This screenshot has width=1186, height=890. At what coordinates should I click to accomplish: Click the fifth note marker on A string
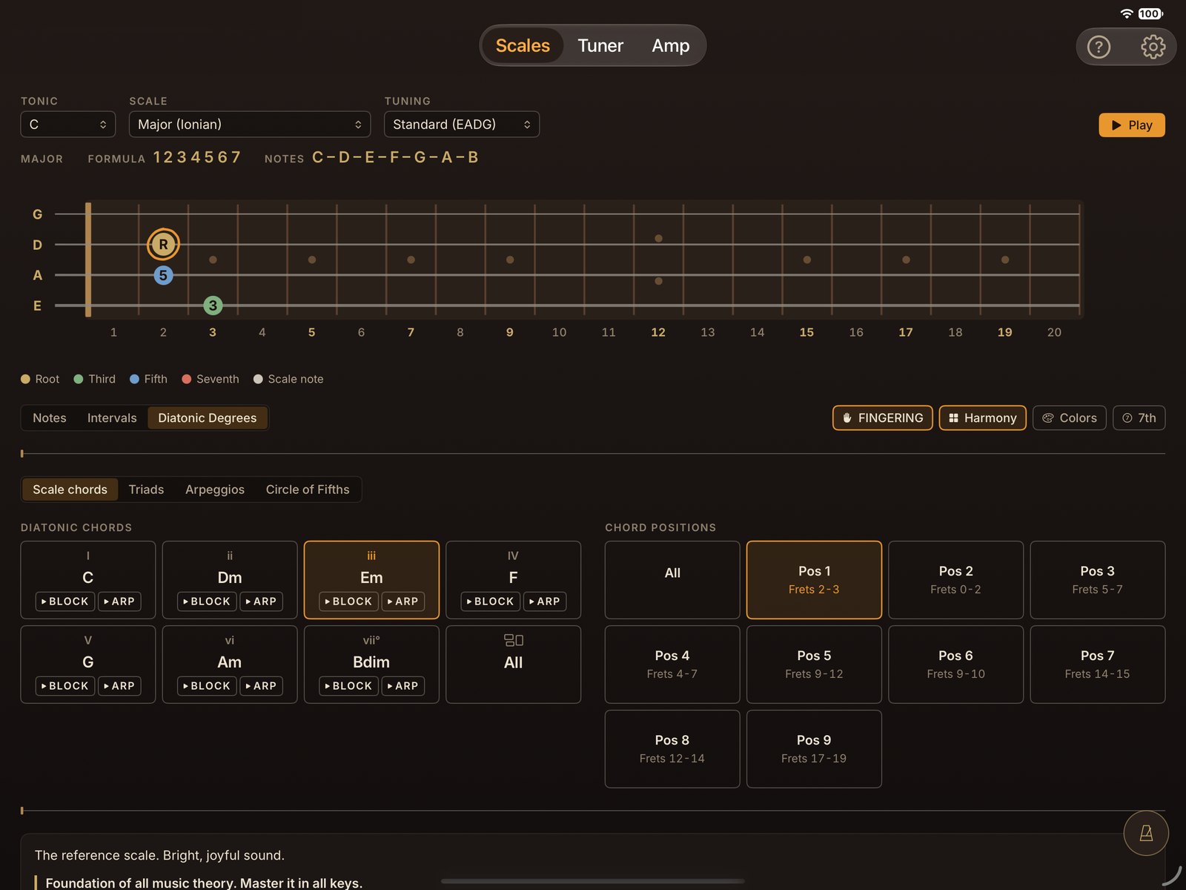click(x=163, y=275)
